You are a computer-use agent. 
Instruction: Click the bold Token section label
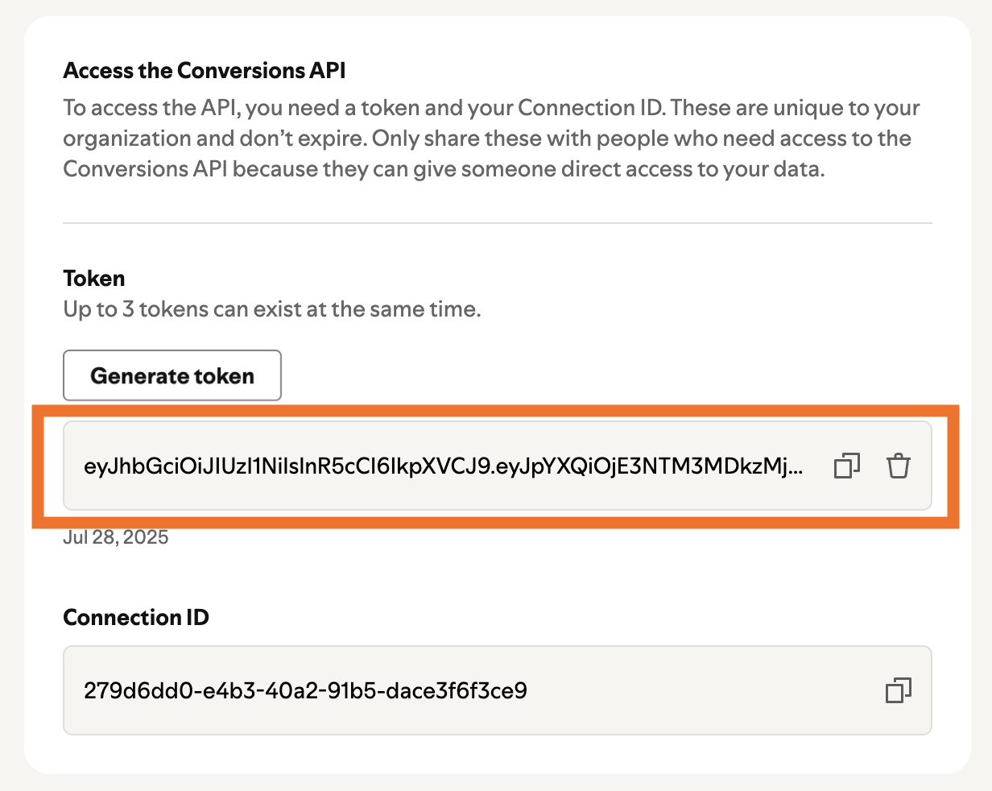[x=94, y=279]
